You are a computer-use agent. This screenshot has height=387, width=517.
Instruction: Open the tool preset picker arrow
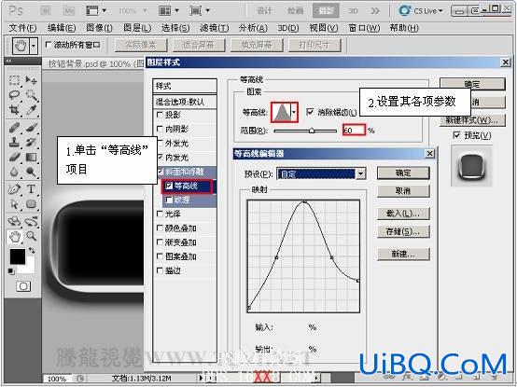click(34, 46)
